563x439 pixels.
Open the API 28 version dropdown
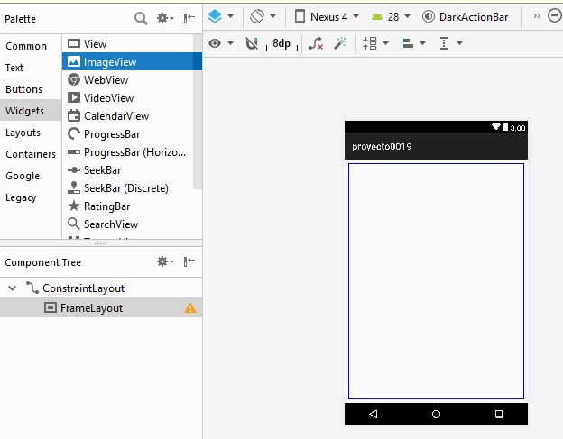[390, 16]
